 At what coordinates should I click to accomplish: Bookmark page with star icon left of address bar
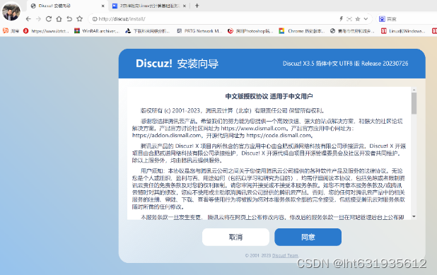(80, 18)
